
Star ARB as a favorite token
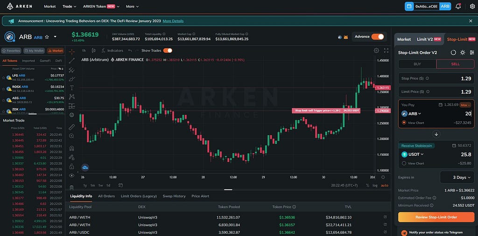pos(47,37)
